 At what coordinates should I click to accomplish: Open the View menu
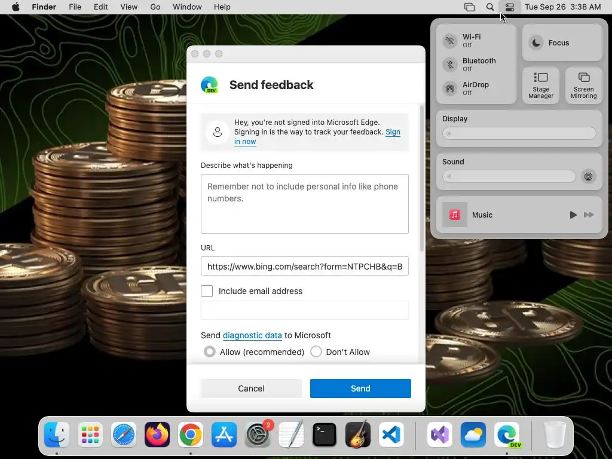pyautogui.click(x=129, y=7)
